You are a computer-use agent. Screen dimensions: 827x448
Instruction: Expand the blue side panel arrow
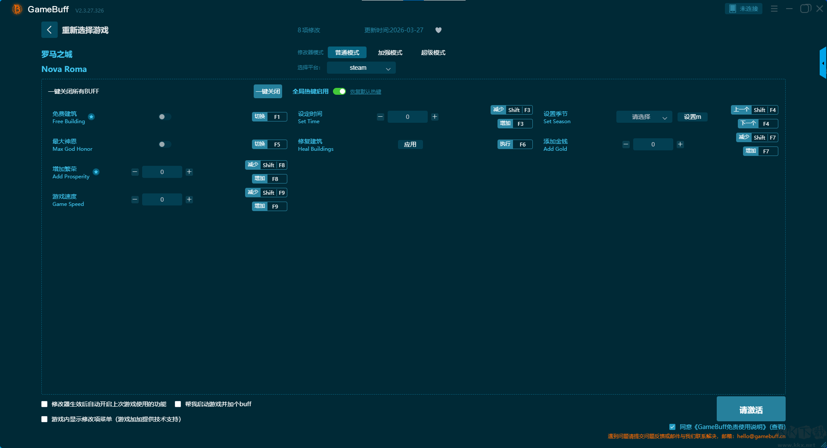[x=823, y=63]
